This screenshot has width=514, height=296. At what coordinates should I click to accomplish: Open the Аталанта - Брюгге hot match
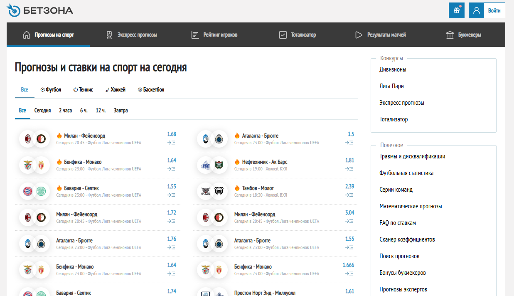click(x=260, y=136)
